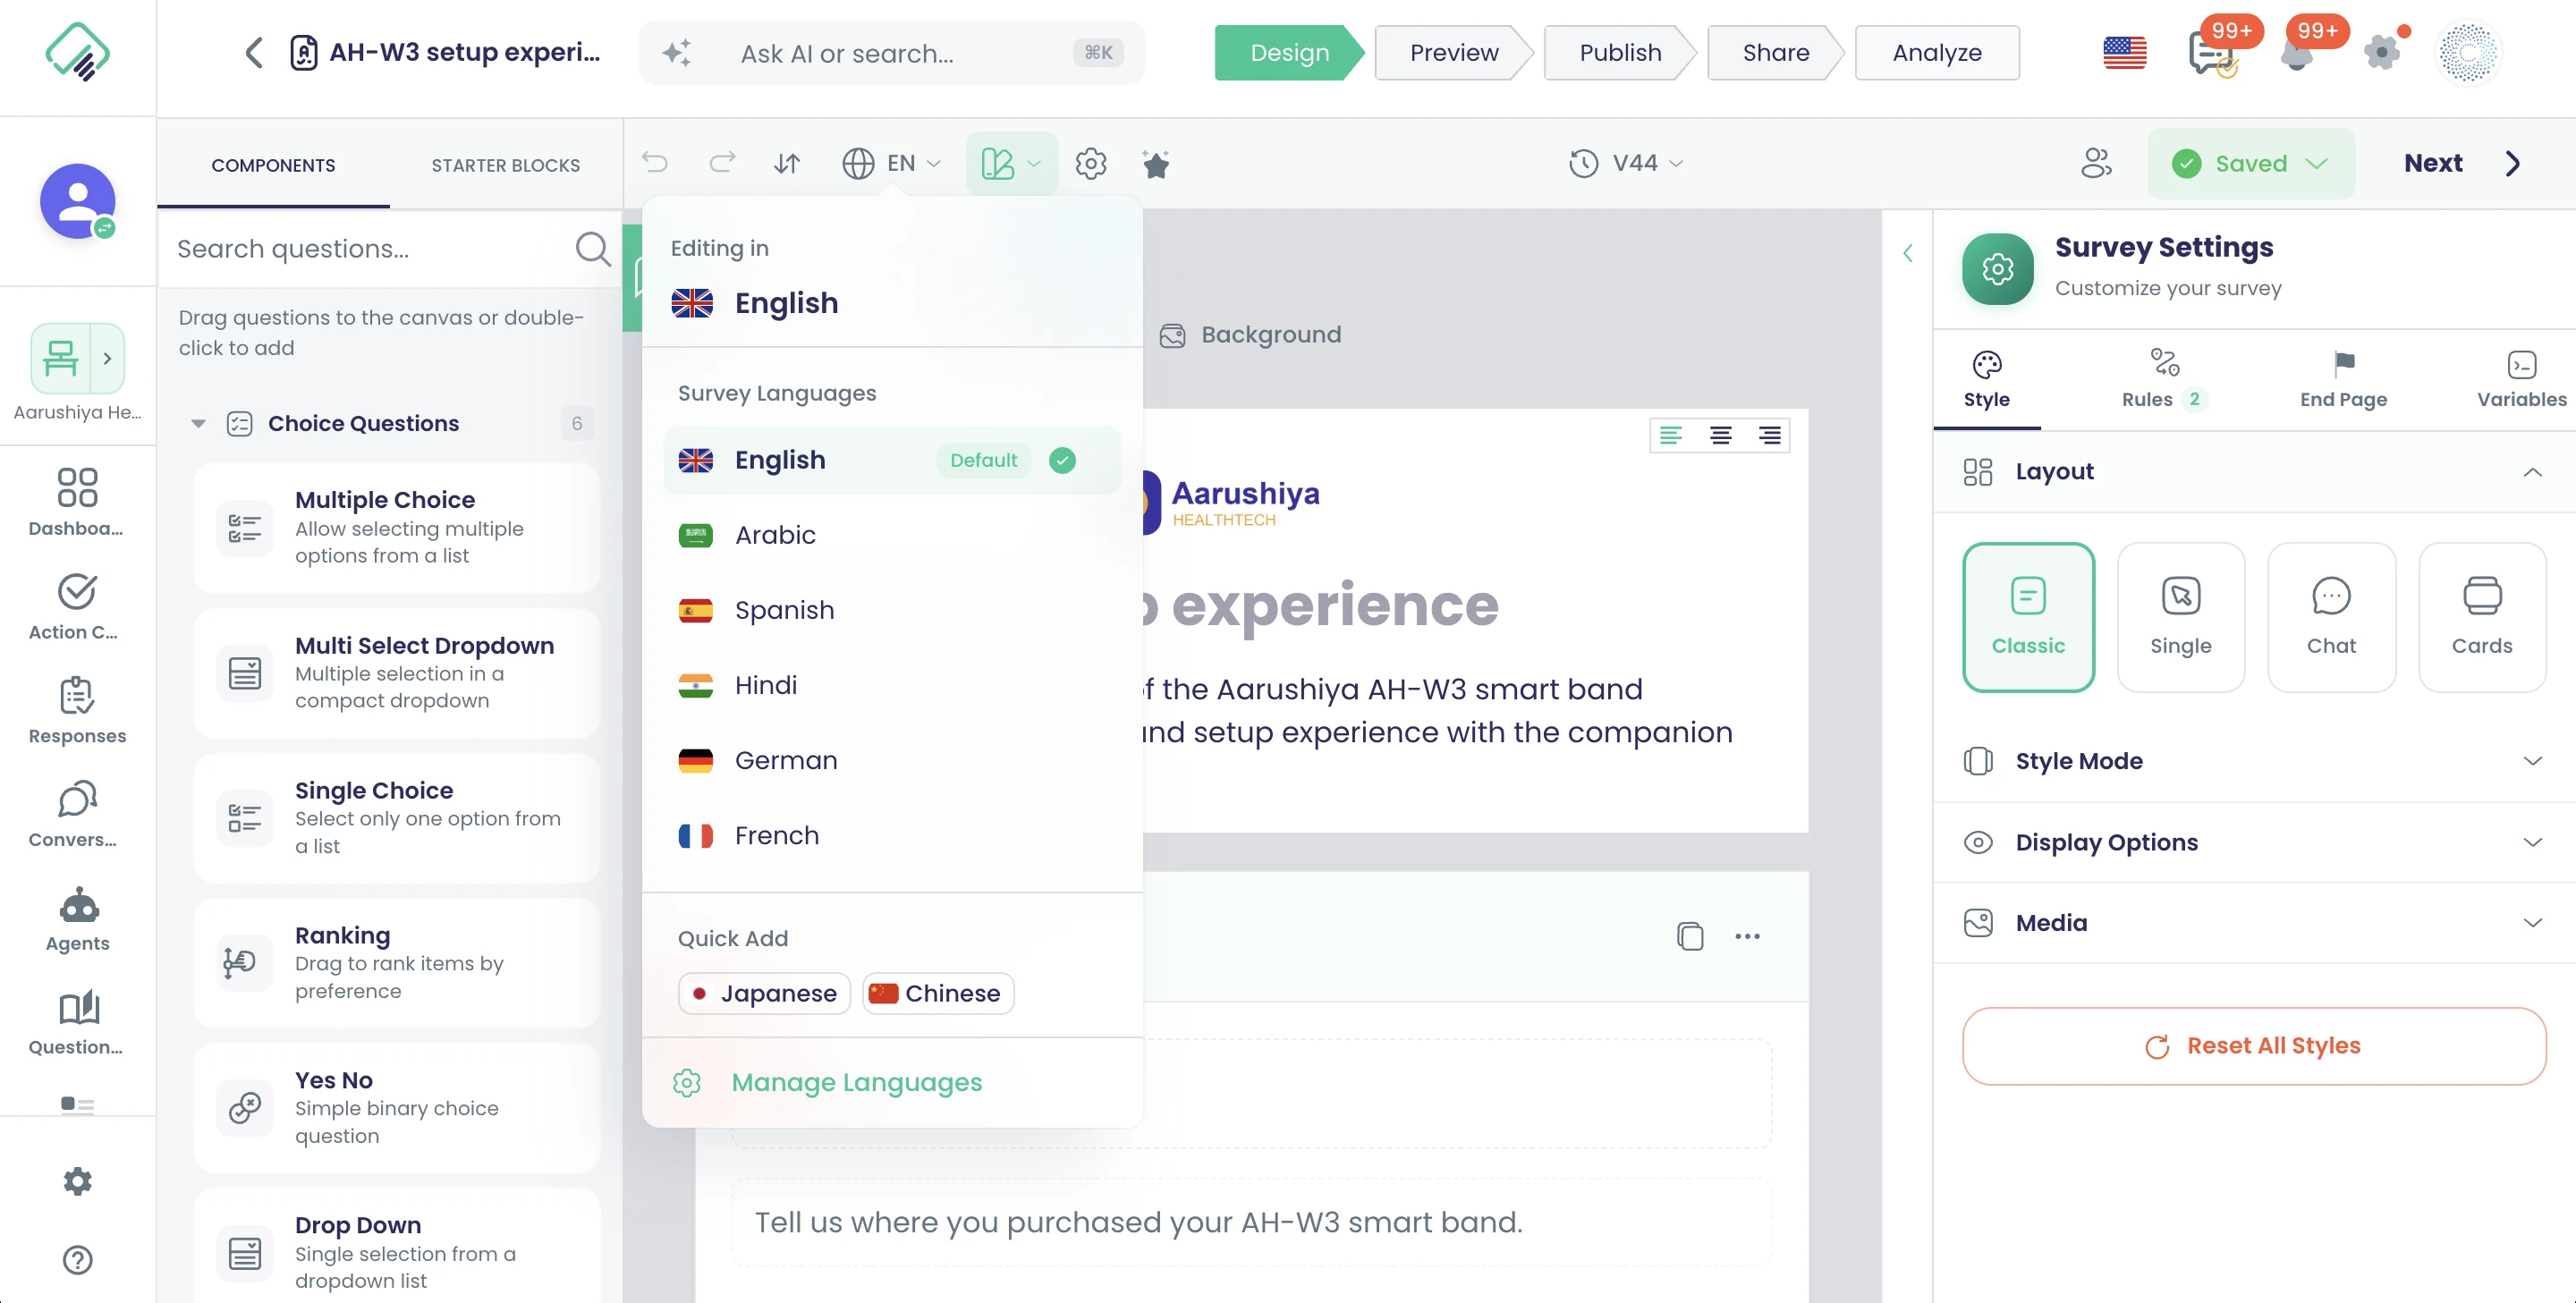Screen dimensions: 2576x1303
Task: Click the search magnifier icon in components
Action: coord(593,248)
